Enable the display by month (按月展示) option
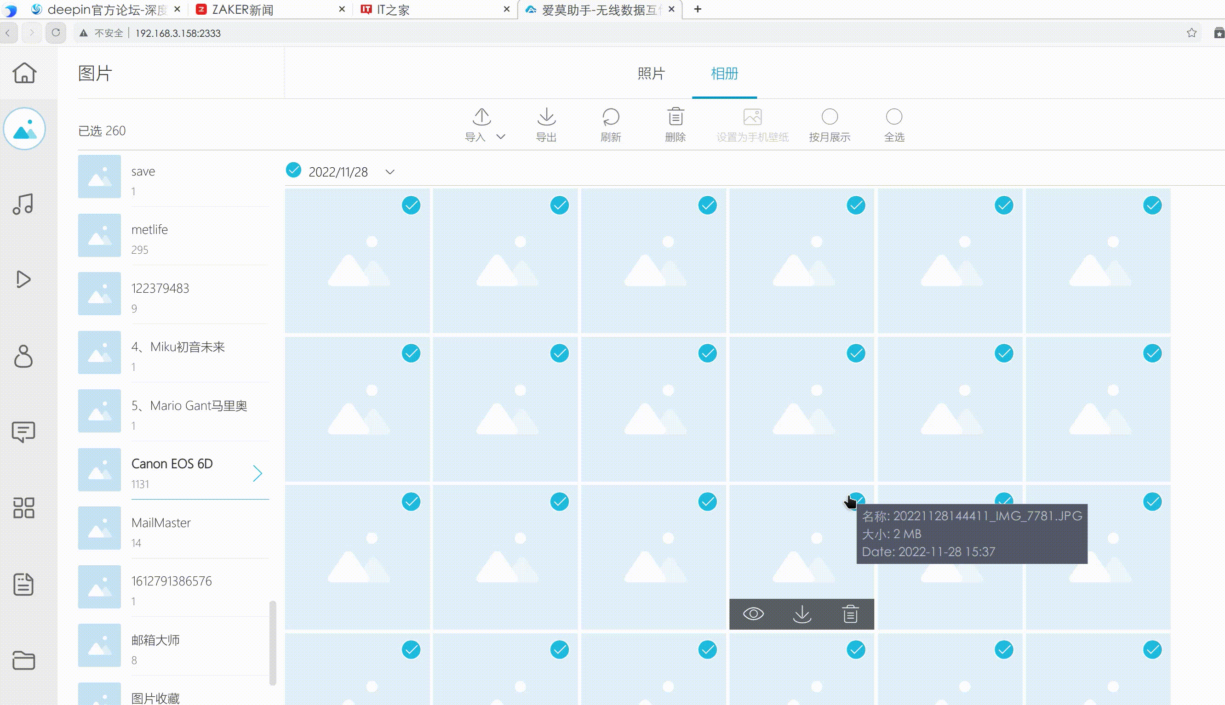This screenshot has height=705, width=1225. (829, 117)
